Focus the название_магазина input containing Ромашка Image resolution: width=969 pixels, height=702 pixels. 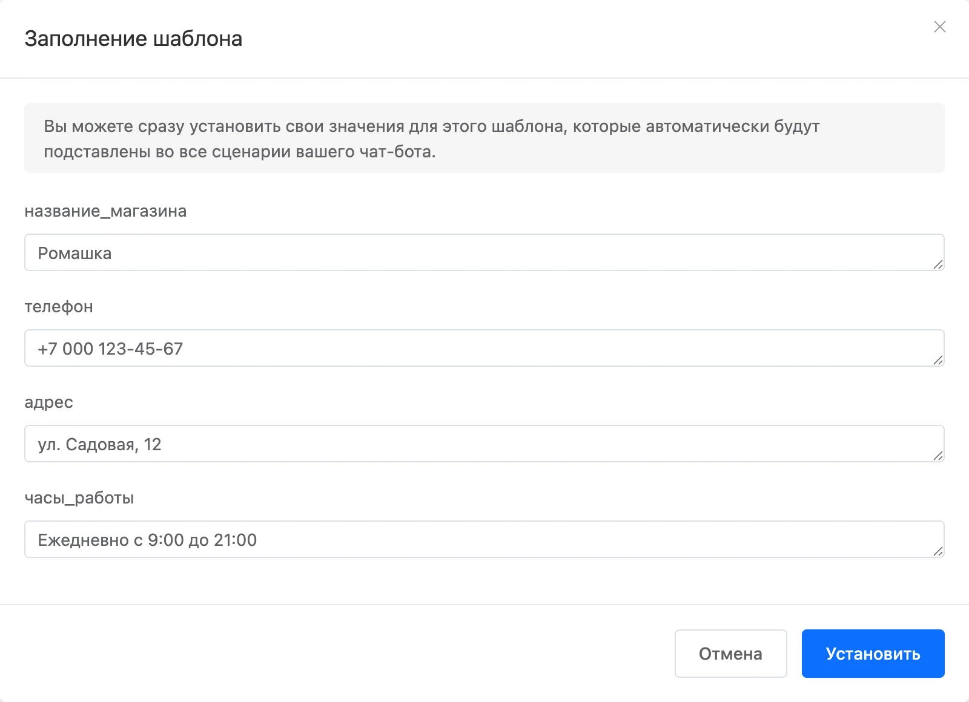click(x=484, y=252)
